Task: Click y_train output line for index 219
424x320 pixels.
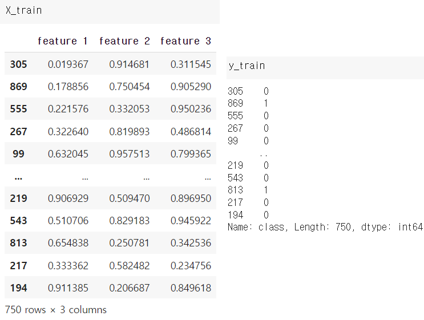Action: 248,165
